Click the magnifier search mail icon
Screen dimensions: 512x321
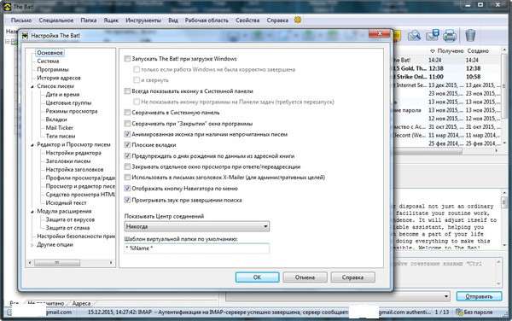pyautogui.click(x=414, y=35)
